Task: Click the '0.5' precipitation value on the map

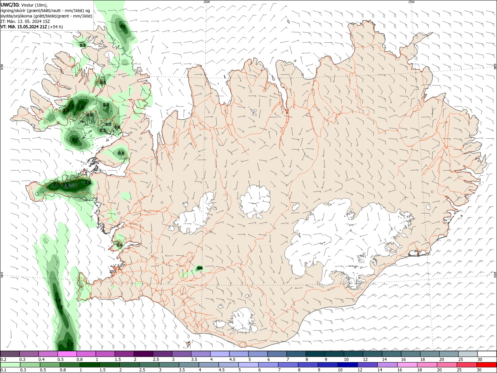Action: point(108,124)
